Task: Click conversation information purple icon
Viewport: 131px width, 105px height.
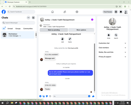Action: click(x=92, y=20)
